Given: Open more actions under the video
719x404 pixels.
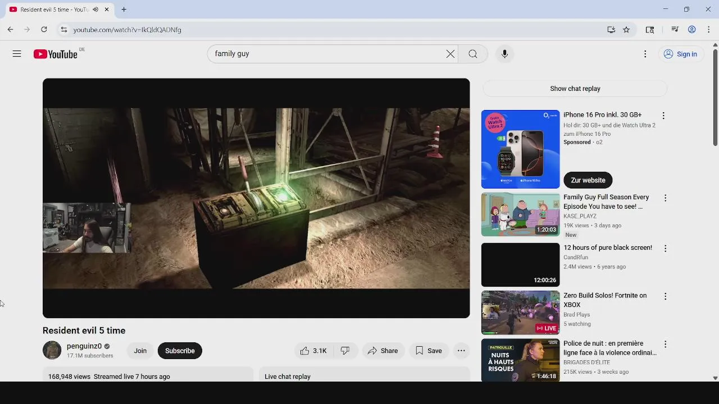Looking at the screenshot, I should coord(461,351).
